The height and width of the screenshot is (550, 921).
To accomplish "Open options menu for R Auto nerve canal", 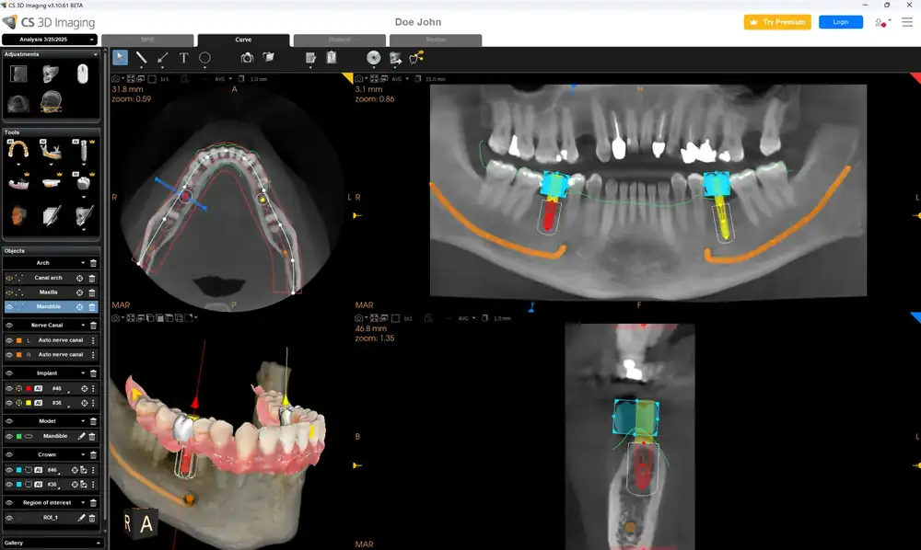I will [x=93, y=355].
